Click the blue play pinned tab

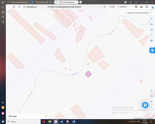coord(32,2)
